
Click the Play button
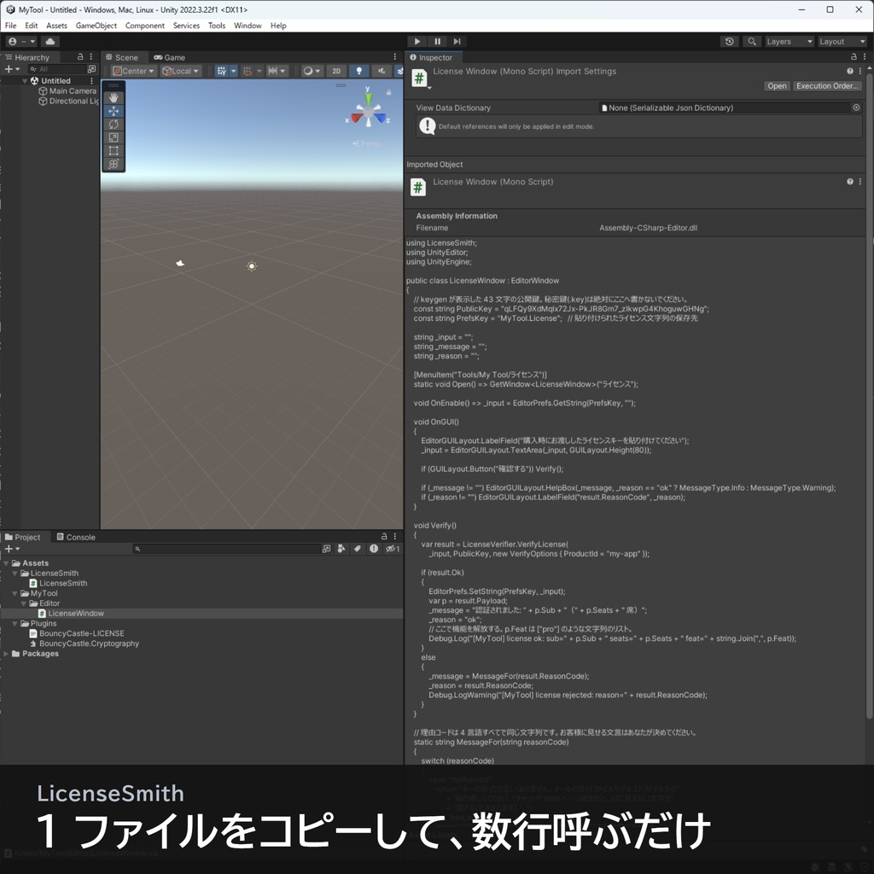pyautogui.click(x=417, y=41)
